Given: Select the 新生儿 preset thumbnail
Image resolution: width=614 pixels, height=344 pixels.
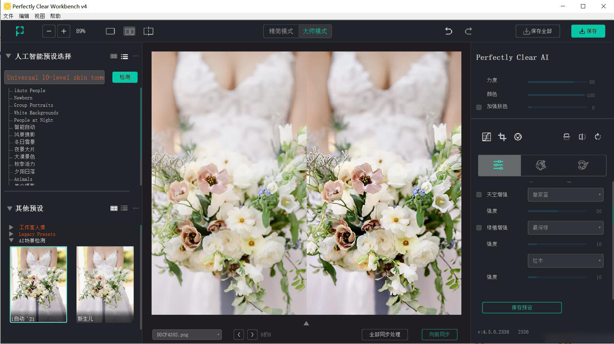Looking at the screenshot, I should 105,284.
